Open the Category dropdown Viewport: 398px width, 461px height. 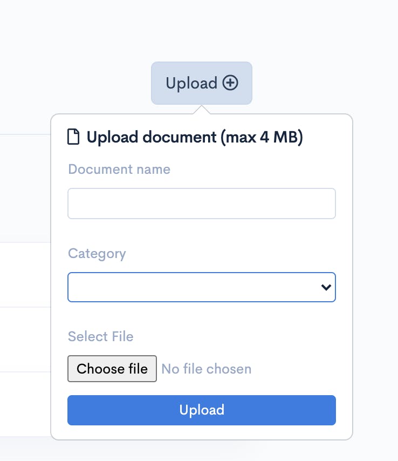pyautogui.click(x=202, y=287)
